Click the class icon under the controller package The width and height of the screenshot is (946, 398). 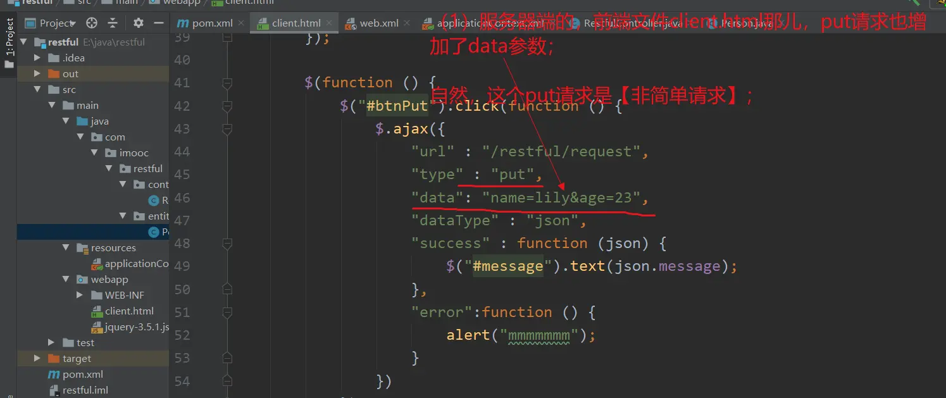click(x=153, y=201)
